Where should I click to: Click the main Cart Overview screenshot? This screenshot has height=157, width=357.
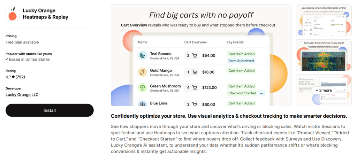tap(201, 55)
